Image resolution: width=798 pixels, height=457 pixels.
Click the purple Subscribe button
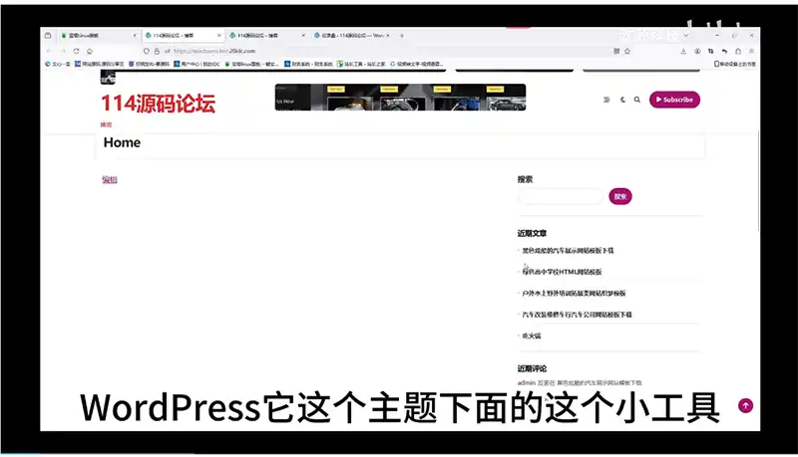(674, 100)
